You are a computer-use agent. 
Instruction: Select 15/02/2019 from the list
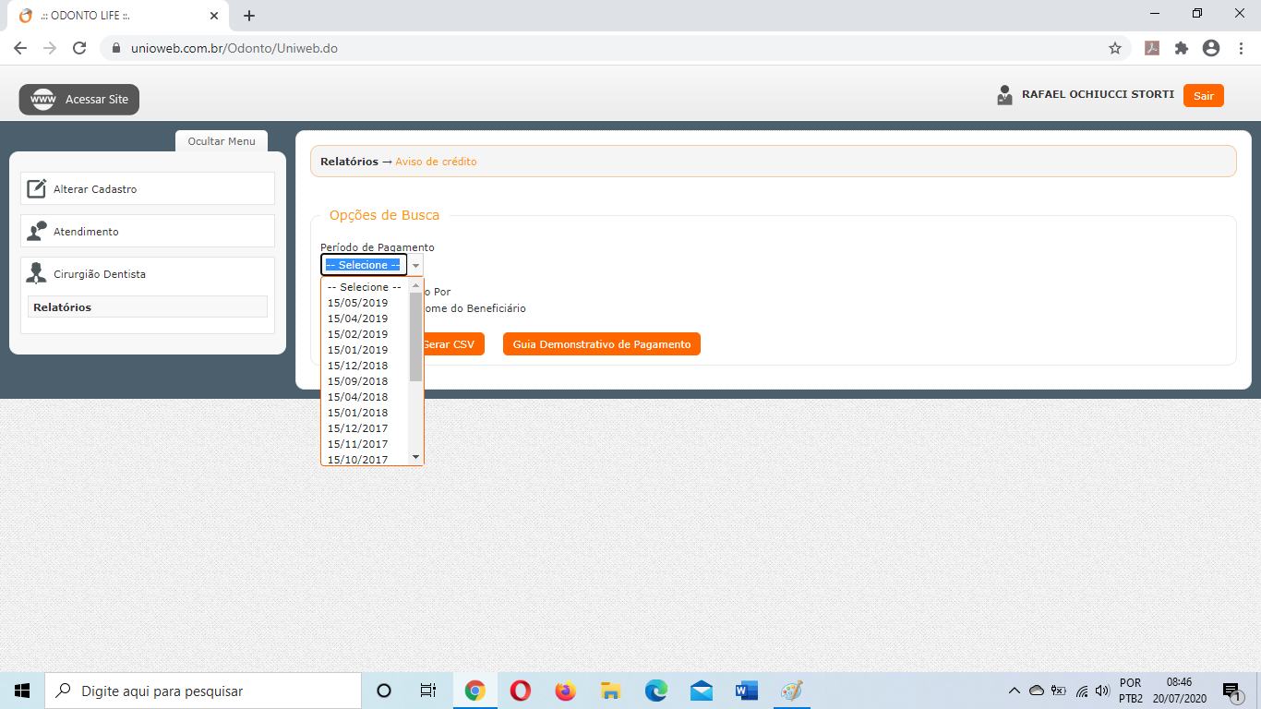click(365, 334)
